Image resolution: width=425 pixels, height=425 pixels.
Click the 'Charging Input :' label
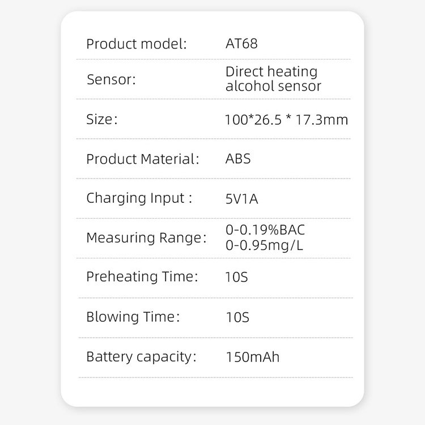coord(139,198)
